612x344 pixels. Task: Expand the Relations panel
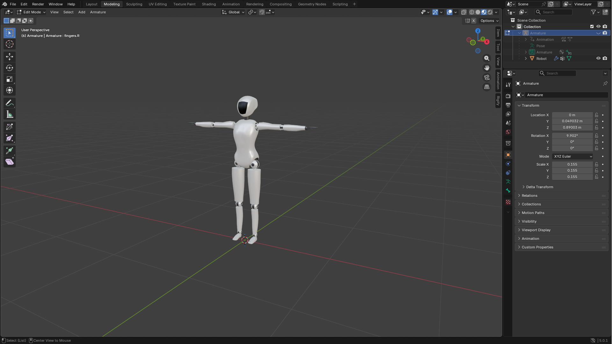[x=561, y=196]
